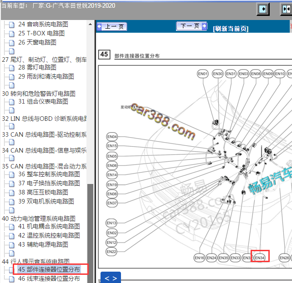Click connector label EN30 in diagram

218,74
